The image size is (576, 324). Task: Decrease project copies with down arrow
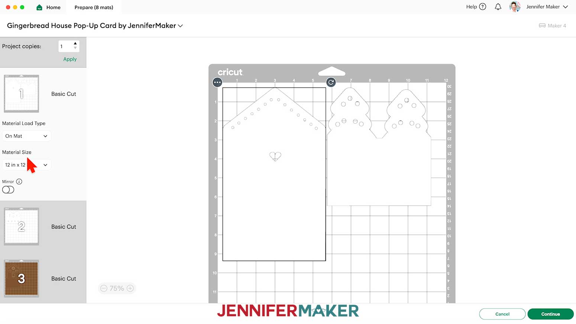75,48
